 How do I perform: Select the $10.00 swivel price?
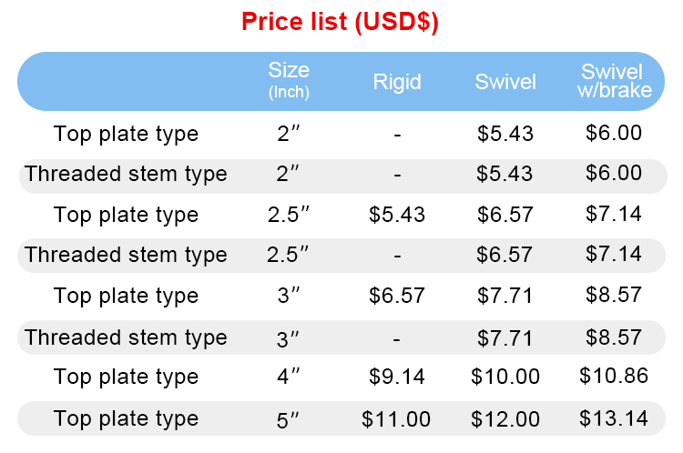coord(505,377)
